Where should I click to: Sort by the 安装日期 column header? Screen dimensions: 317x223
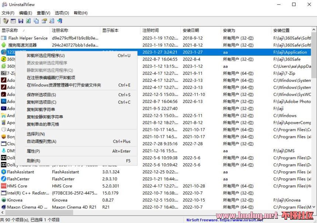click(201, 31)
